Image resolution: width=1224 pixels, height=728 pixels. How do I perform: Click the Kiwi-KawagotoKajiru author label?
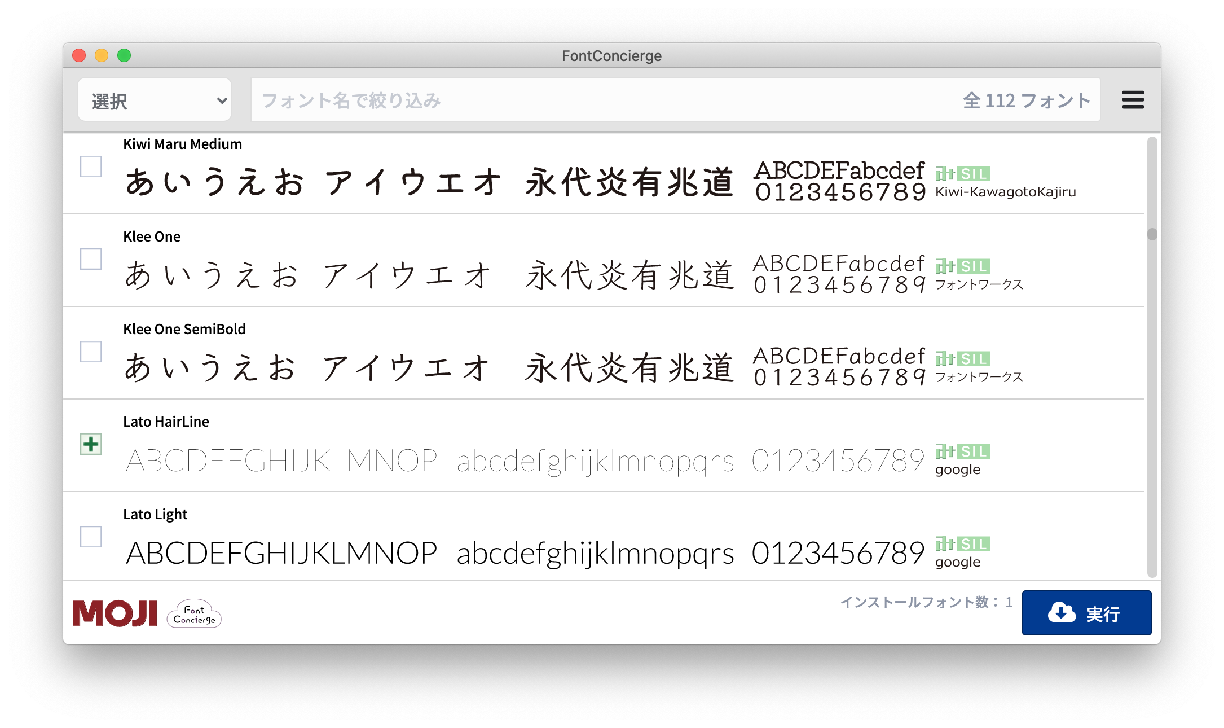(x=1005, y=192)
